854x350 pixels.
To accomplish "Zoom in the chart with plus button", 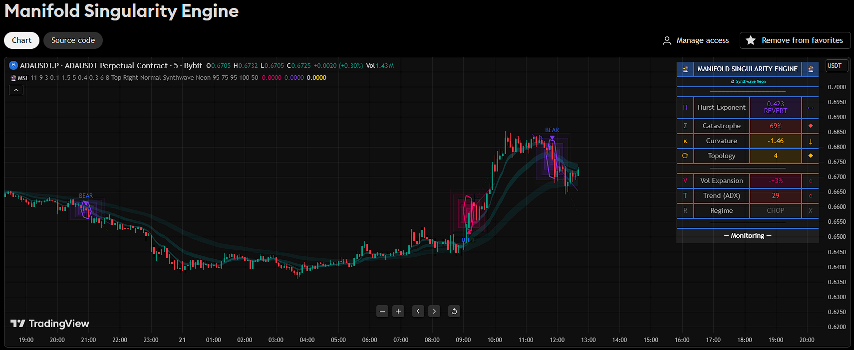I will (x=398, y=311).
